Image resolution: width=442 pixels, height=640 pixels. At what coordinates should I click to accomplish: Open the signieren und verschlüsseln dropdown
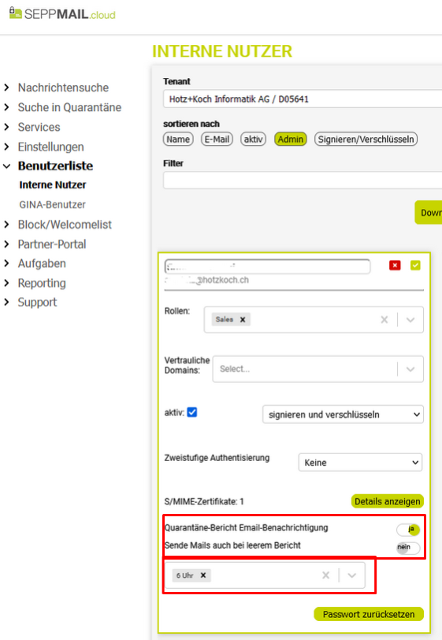coord(343,415)
